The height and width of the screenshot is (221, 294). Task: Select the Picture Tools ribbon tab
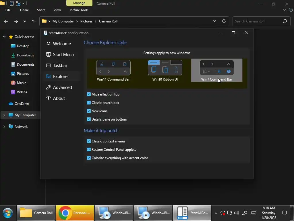(79, 10)
